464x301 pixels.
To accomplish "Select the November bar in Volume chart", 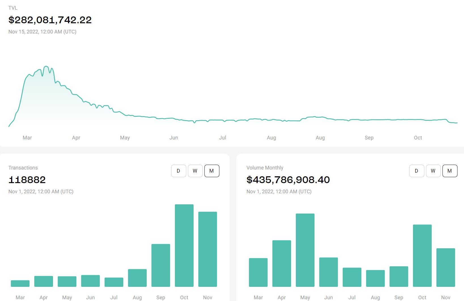I will 446,268.
